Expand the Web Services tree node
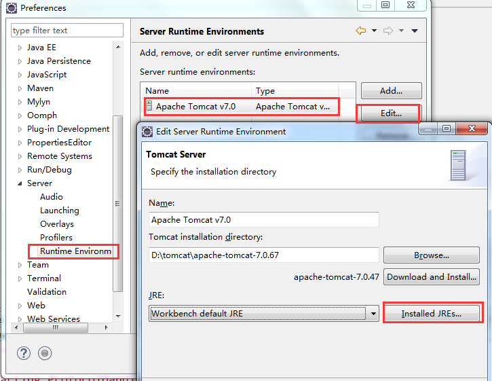Viewport: 492px width, 381px height. coord(20,319)
